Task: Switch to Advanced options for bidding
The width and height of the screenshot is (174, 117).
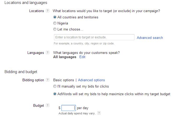Action: pos(91,80)
